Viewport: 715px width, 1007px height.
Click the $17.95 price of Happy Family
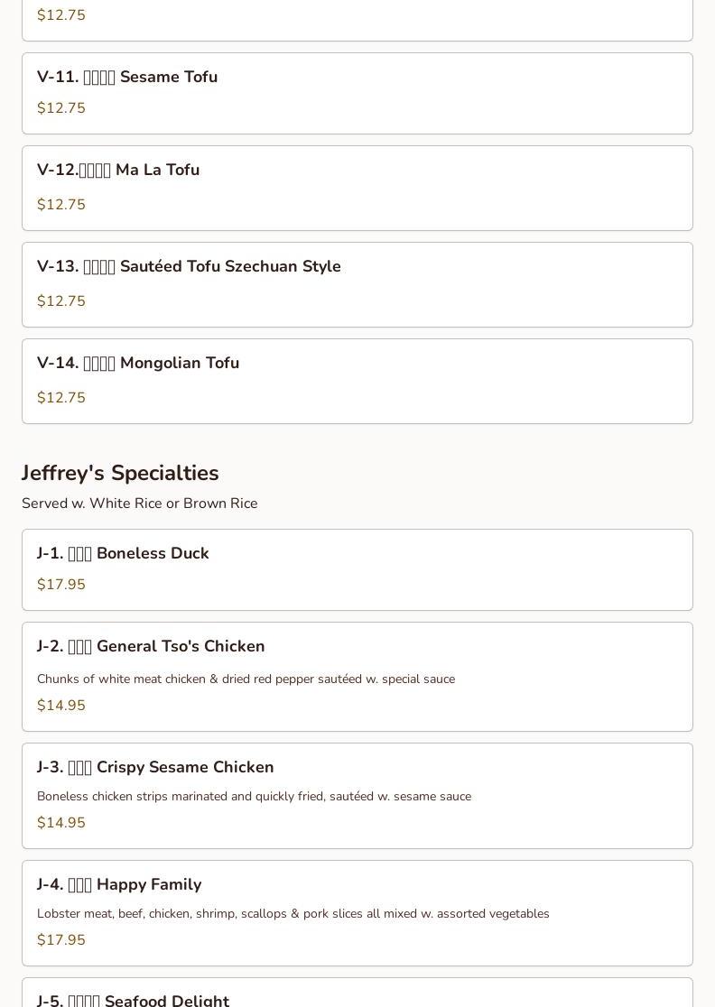[x=61, y=940]
